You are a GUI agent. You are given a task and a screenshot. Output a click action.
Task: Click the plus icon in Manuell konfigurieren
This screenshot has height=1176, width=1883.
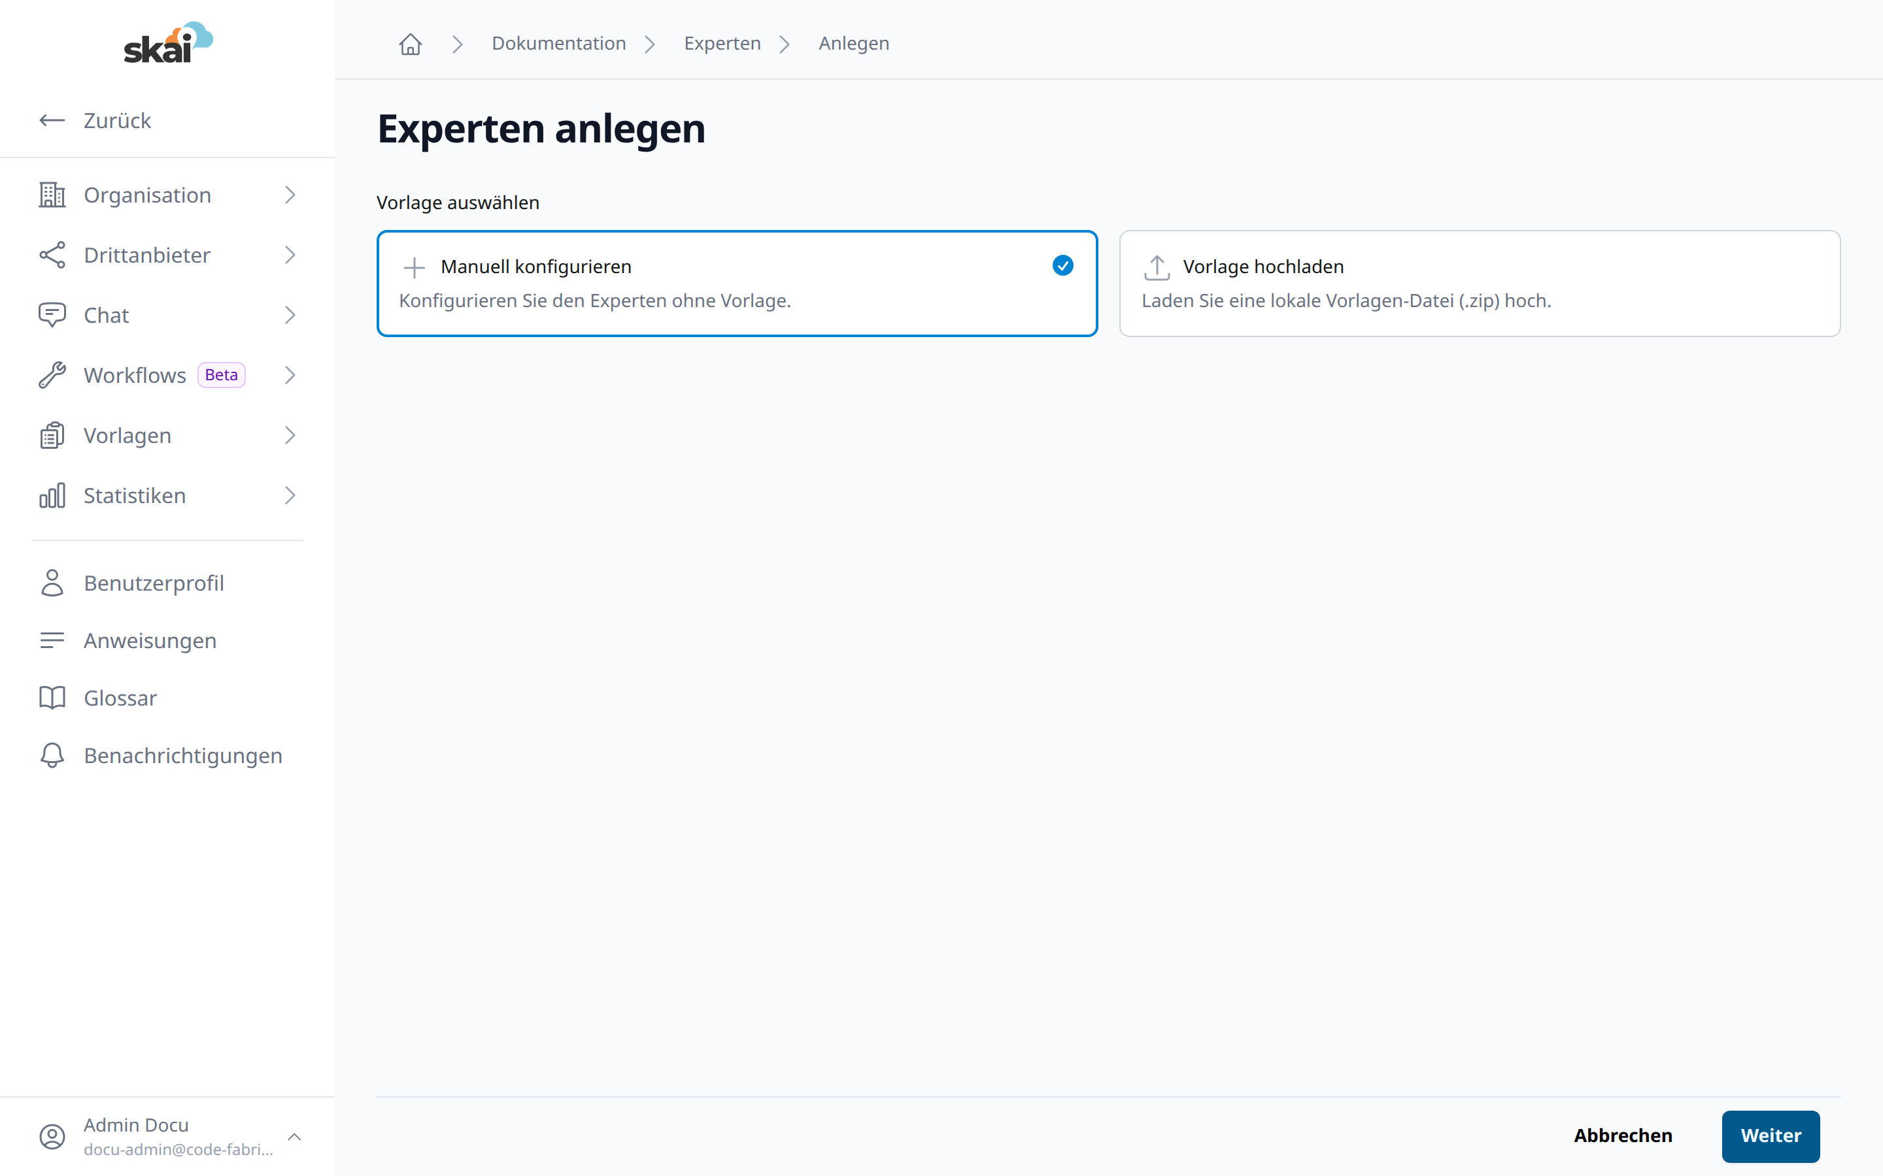click(x=414, y=268)
